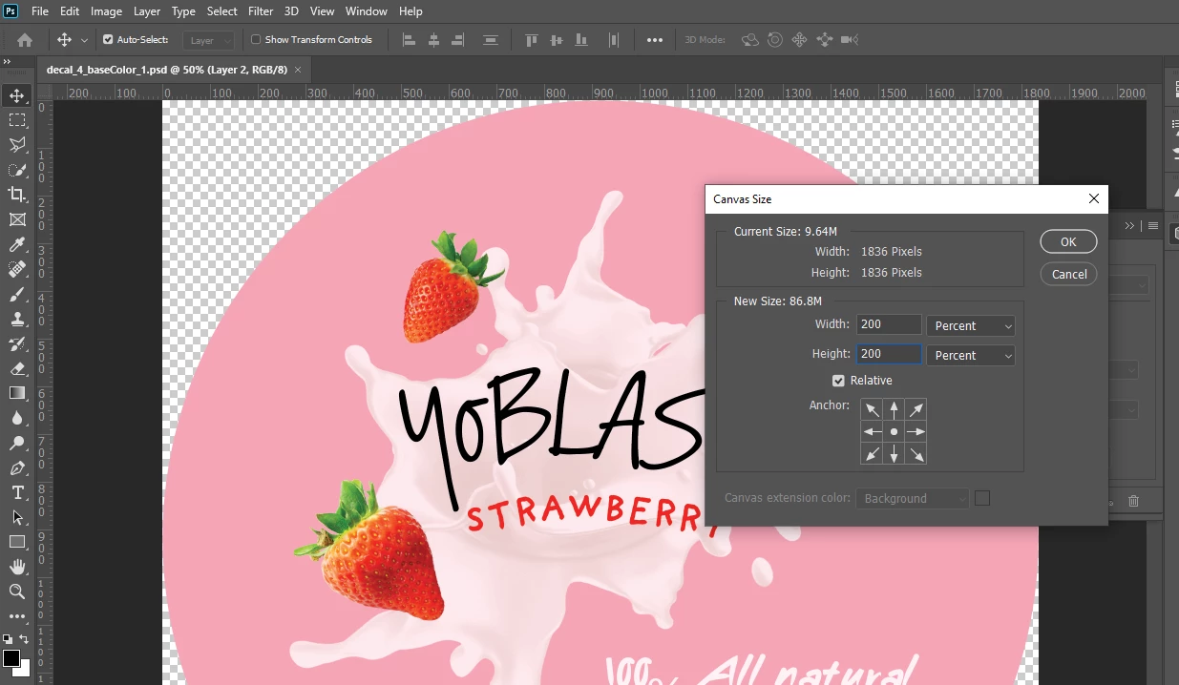
Task: Open Height units Percent dropdown
Action: pos(971,356)
